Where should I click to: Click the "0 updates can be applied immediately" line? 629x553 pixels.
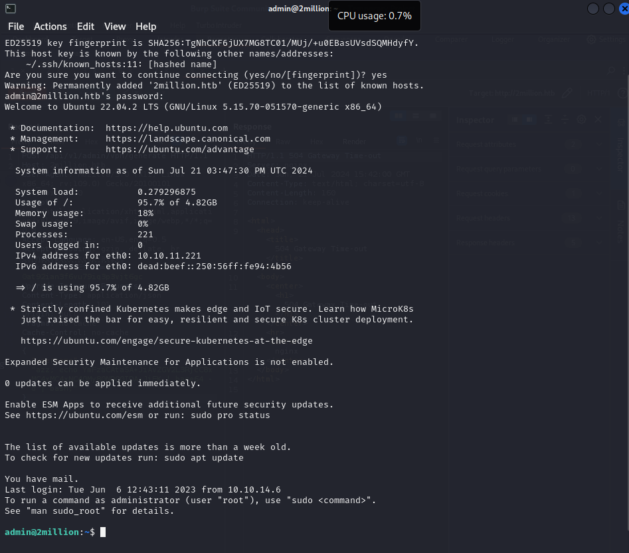[103, 384]
